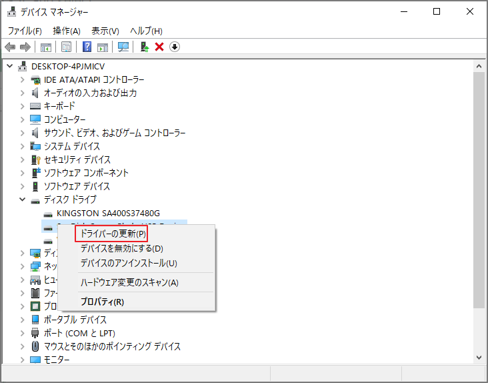Click the keyboard category icon

pyautogui.click(x=35, y=106)
